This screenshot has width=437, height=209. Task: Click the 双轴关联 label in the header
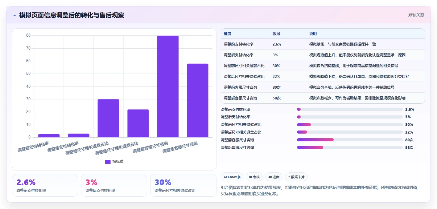point(416,15)
